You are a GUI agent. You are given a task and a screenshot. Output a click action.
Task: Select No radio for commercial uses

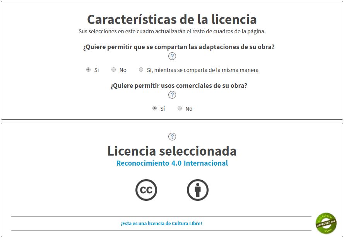180,108
